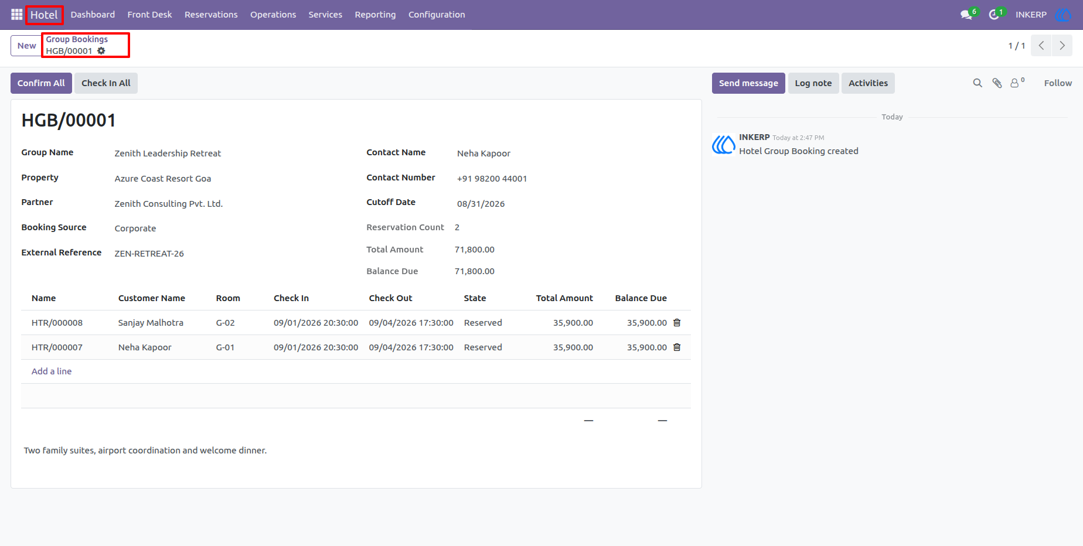Search messages with magnifier icon in chatter

(978, 83)
